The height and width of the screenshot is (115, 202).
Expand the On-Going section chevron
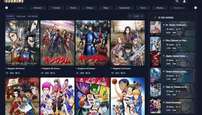tap(155, 18)
